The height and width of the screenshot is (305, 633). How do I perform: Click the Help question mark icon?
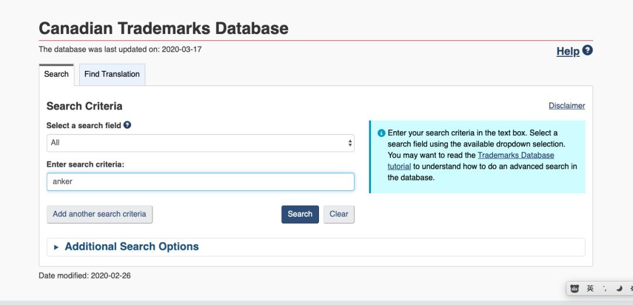click(x=587, y=50)
